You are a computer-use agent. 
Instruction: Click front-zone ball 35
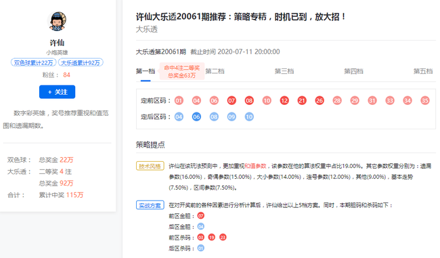pyautogui.click(x=425, y=100)
